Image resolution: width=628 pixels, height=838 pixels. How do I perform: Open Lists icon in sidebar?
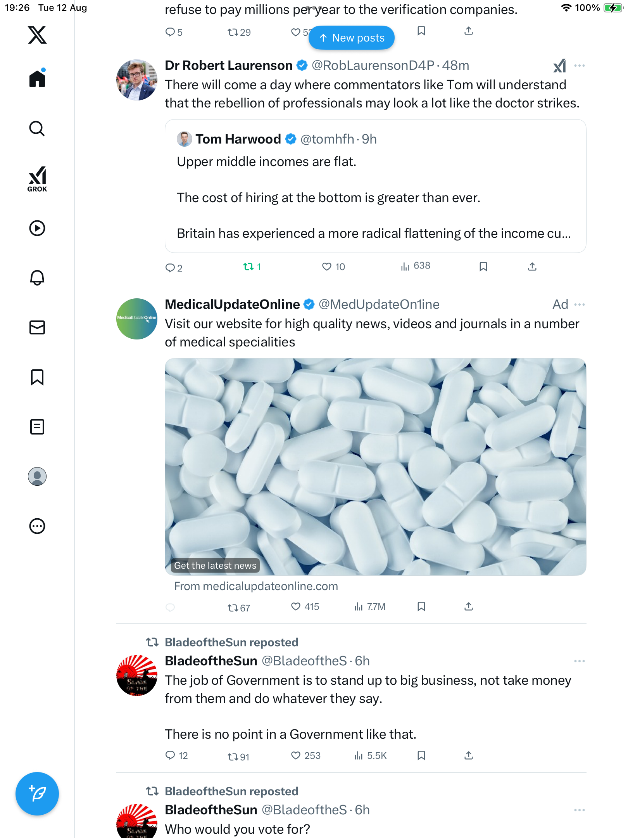[x=37, y=427]
